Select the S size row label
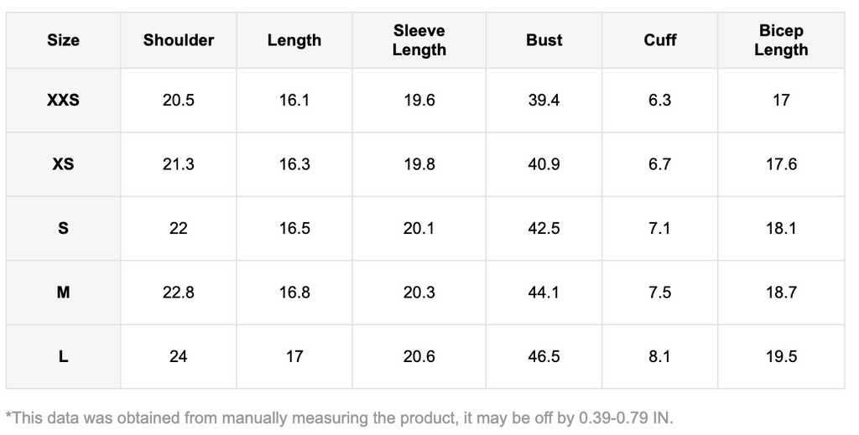Image resolution: width=859 pixels, height=435 pixels. (63, 228)
